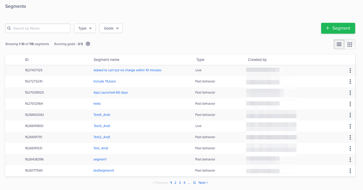Click the Live type of Test3_Andi row

[x=198, y=126]
